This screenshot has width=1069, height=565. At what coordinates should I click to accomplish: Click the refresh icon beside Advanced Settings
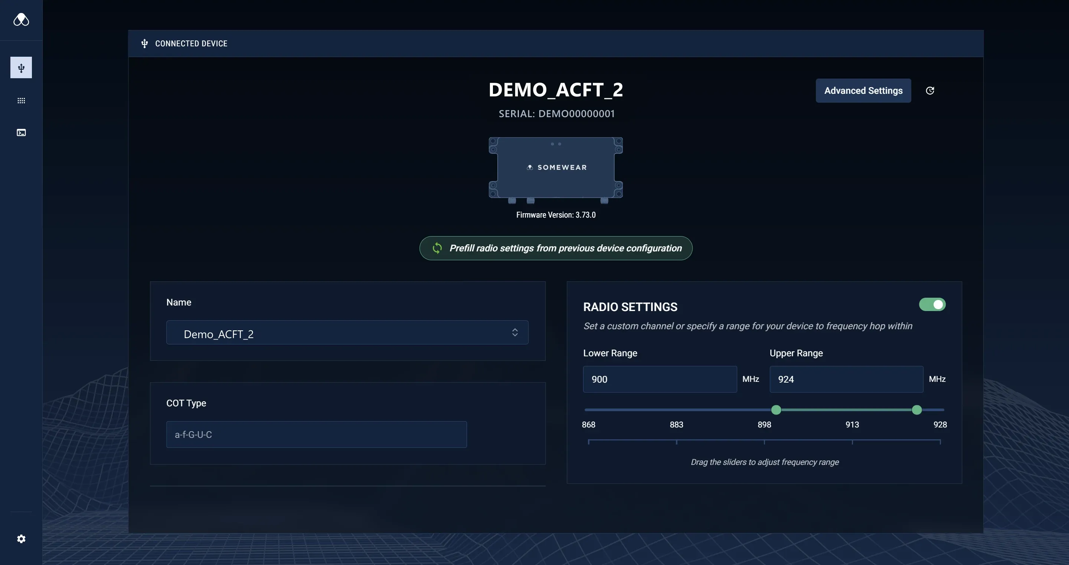click(x=930, y=91)
